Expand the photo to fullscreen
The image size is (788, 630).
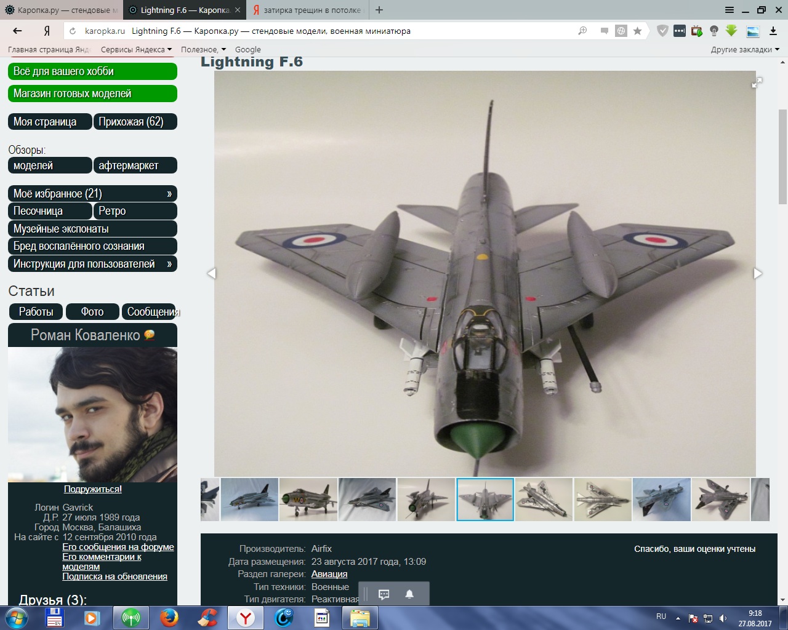(757, 83)
